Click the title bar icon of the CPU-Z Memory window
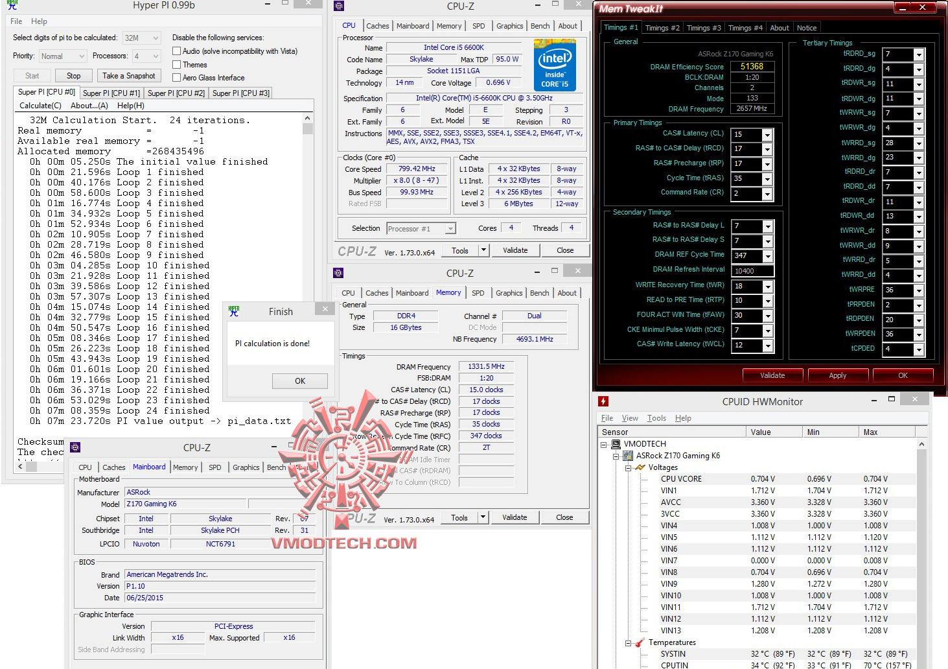The width and height of the screenshot is (948, 669). coord(338,273)
